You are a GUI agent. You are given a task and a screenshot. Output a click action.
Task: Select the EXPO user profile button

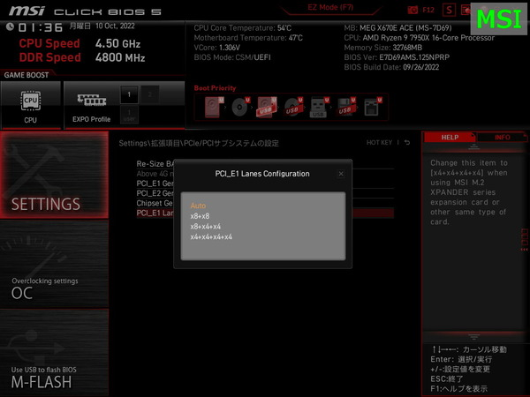coord(129,115)
